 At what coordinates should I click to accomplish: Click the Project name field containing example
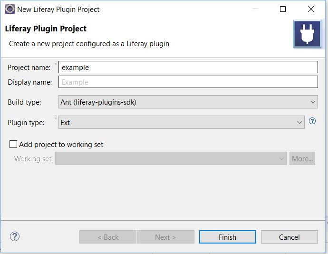[x=188, y=67]
